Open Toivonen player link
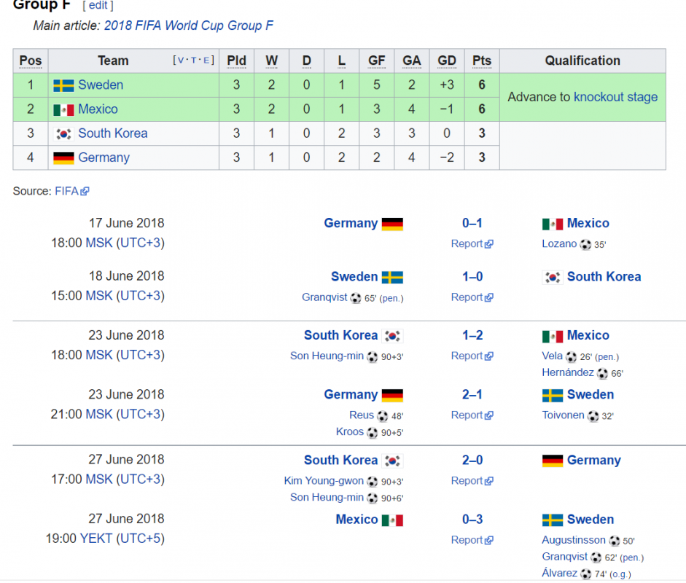686x583 pixels. (563, 415)
